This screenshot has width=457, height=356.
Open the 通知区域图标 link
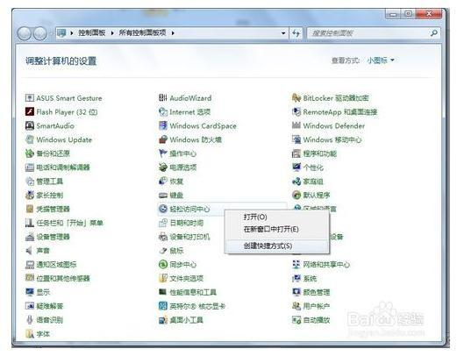coord(56,264)
